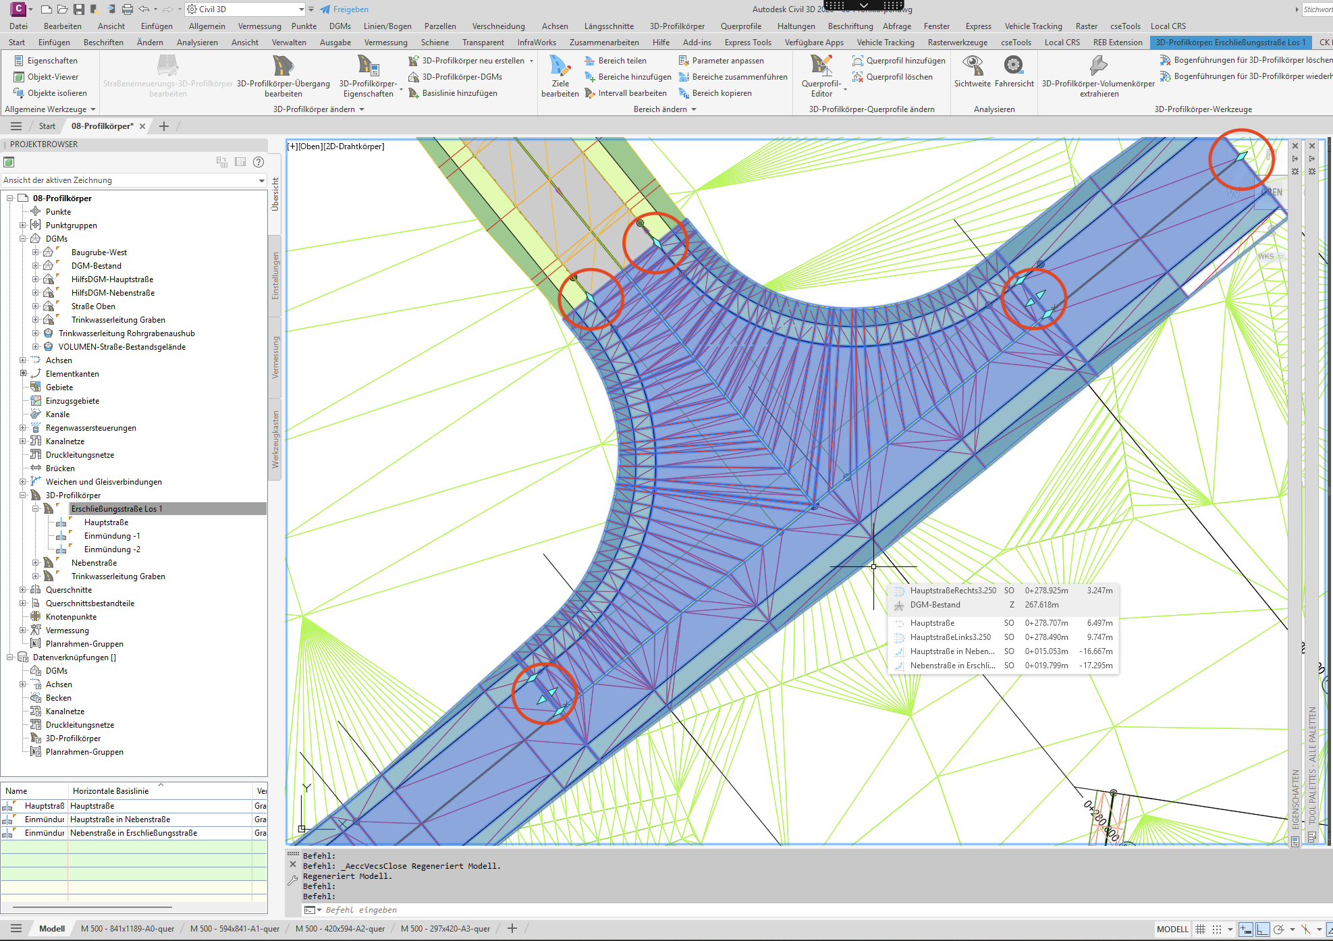Click Intervall bearbeiten tool
Screen dimensions: 1333x941
point(626,93)
